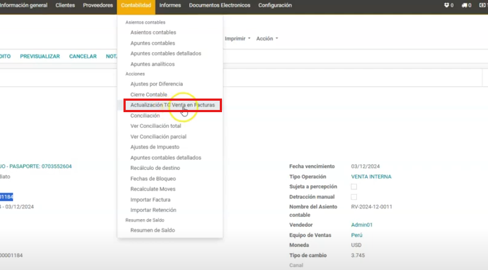Open the Tipo Operación VENTA INTERNA field
Viewport: 488px width, 270px height.
pos(371,176)
